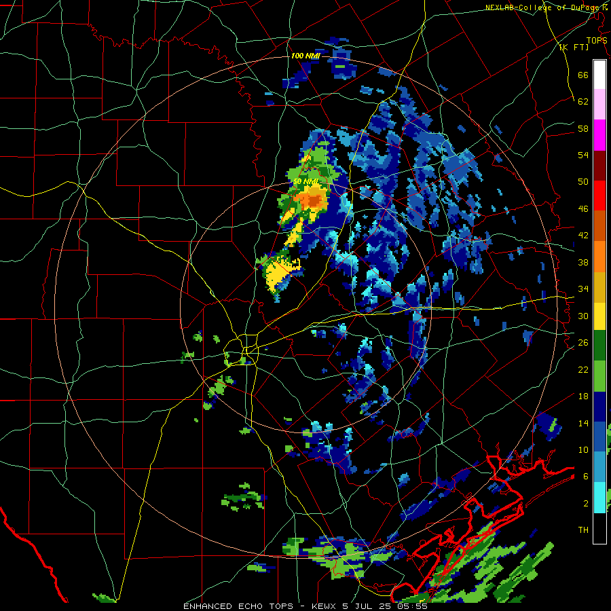Pick the light blue legend swatch
The width and height of the screenshot is (611, 611).
coord(599,466)
